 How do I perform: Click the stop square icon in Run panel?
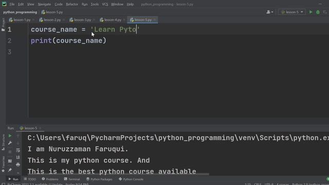(x=10, y=152)
